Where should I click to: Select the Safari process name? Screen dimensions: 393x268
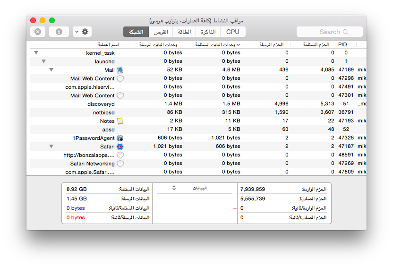coord(107,147)
